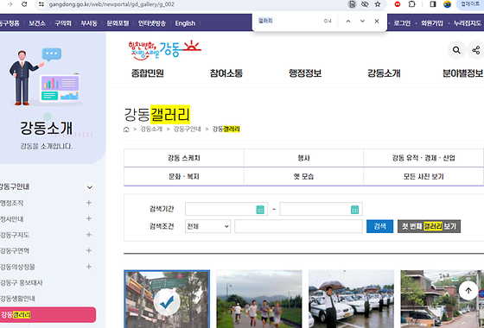Expand the 강동구지도 plus icon
This screenshot has height=328, width=484.
89,235
